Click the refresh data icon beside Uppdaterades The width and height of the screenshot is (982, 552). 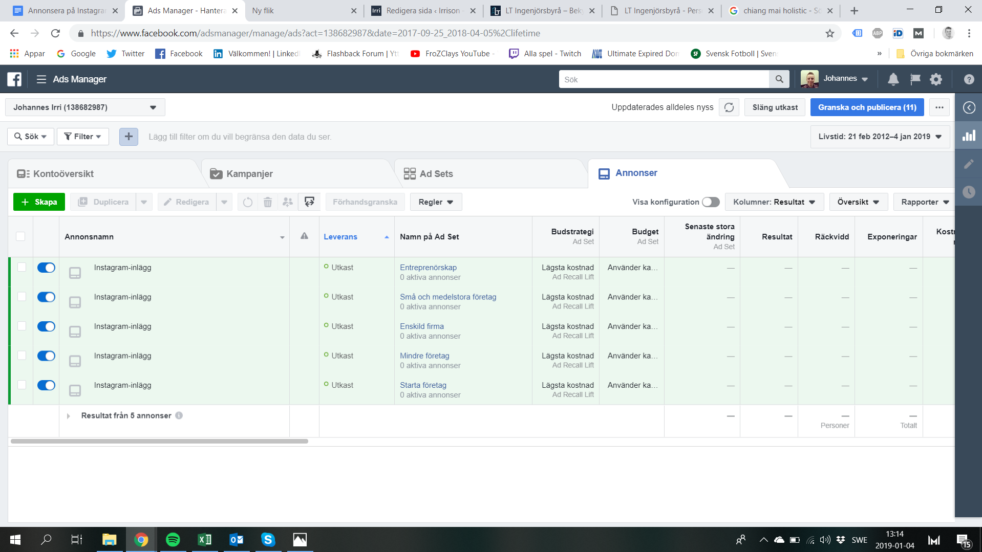pos(729,107)
